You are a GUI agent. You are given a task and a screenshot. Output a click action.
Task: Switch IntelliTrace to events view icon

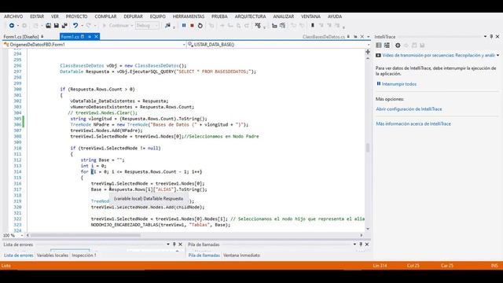click(379, 46)
